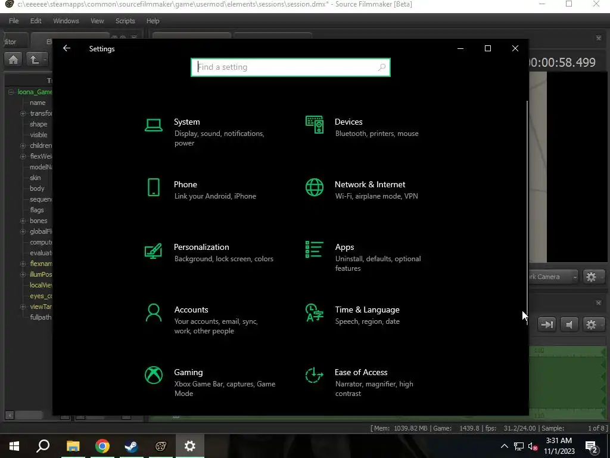
Task: Expand the flexnames tree node
Action: (x=23, y=264)
